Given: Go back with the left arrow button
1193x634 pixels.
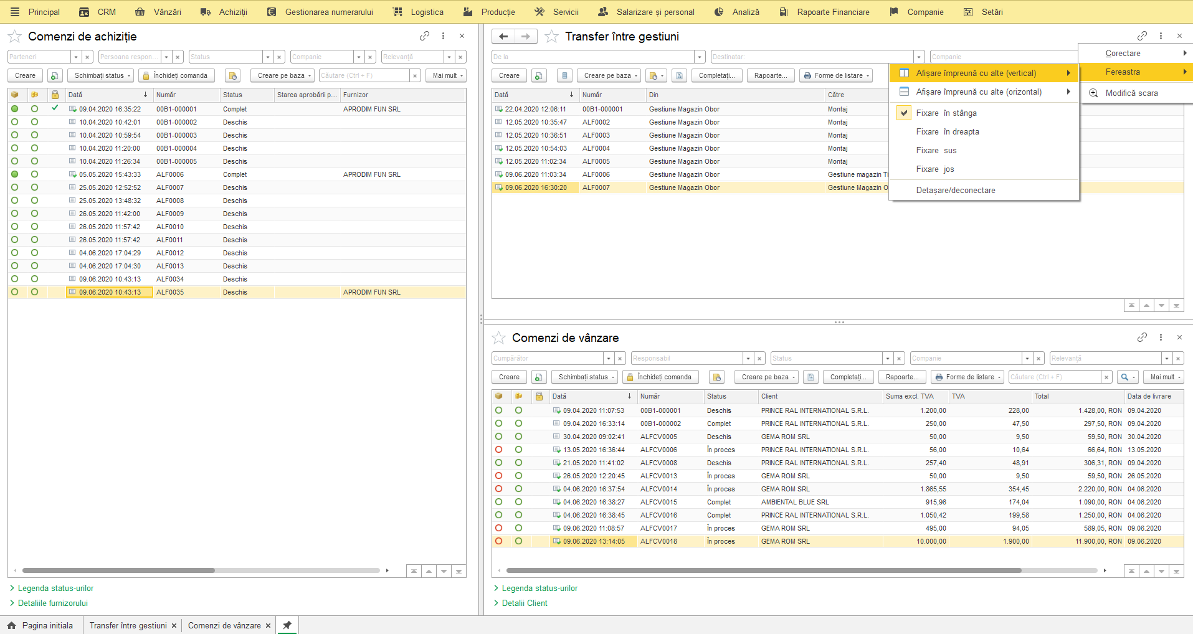Looking at the screenshot, I should pyautogui.click(x=503, y=36).
